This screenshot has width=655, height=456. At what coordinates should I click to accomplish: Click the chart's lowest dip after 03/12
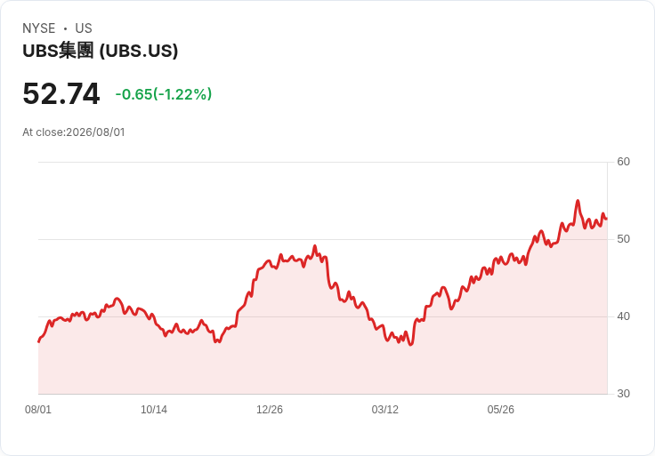click(411, 345)
